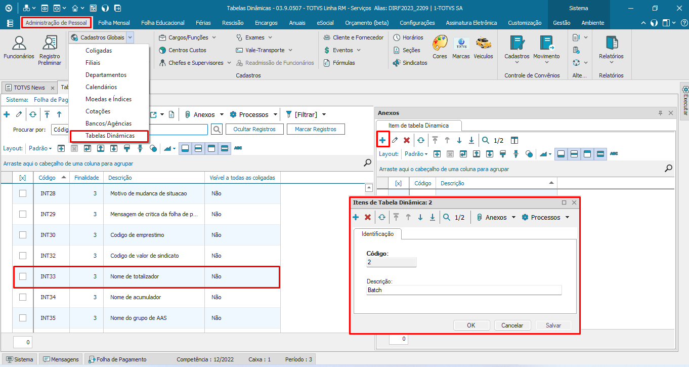Select the Identificação tab in the dialog
This screenshot has height=367, width=689.
pos(377,234)
